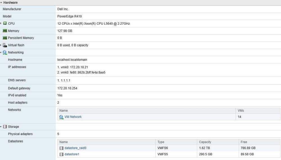Sort networks by VMs column header

tap(258, 111)
